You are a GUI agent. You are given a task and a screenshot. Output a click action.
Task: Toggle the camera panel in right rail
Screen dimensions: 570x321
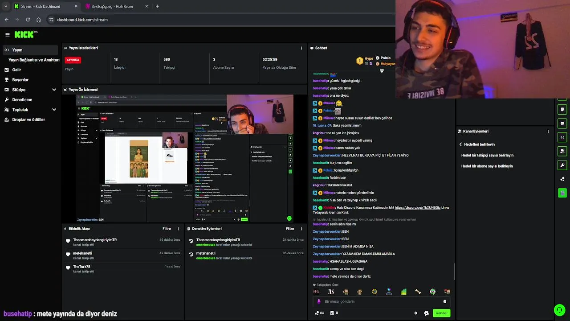click(x=562, y=151)
